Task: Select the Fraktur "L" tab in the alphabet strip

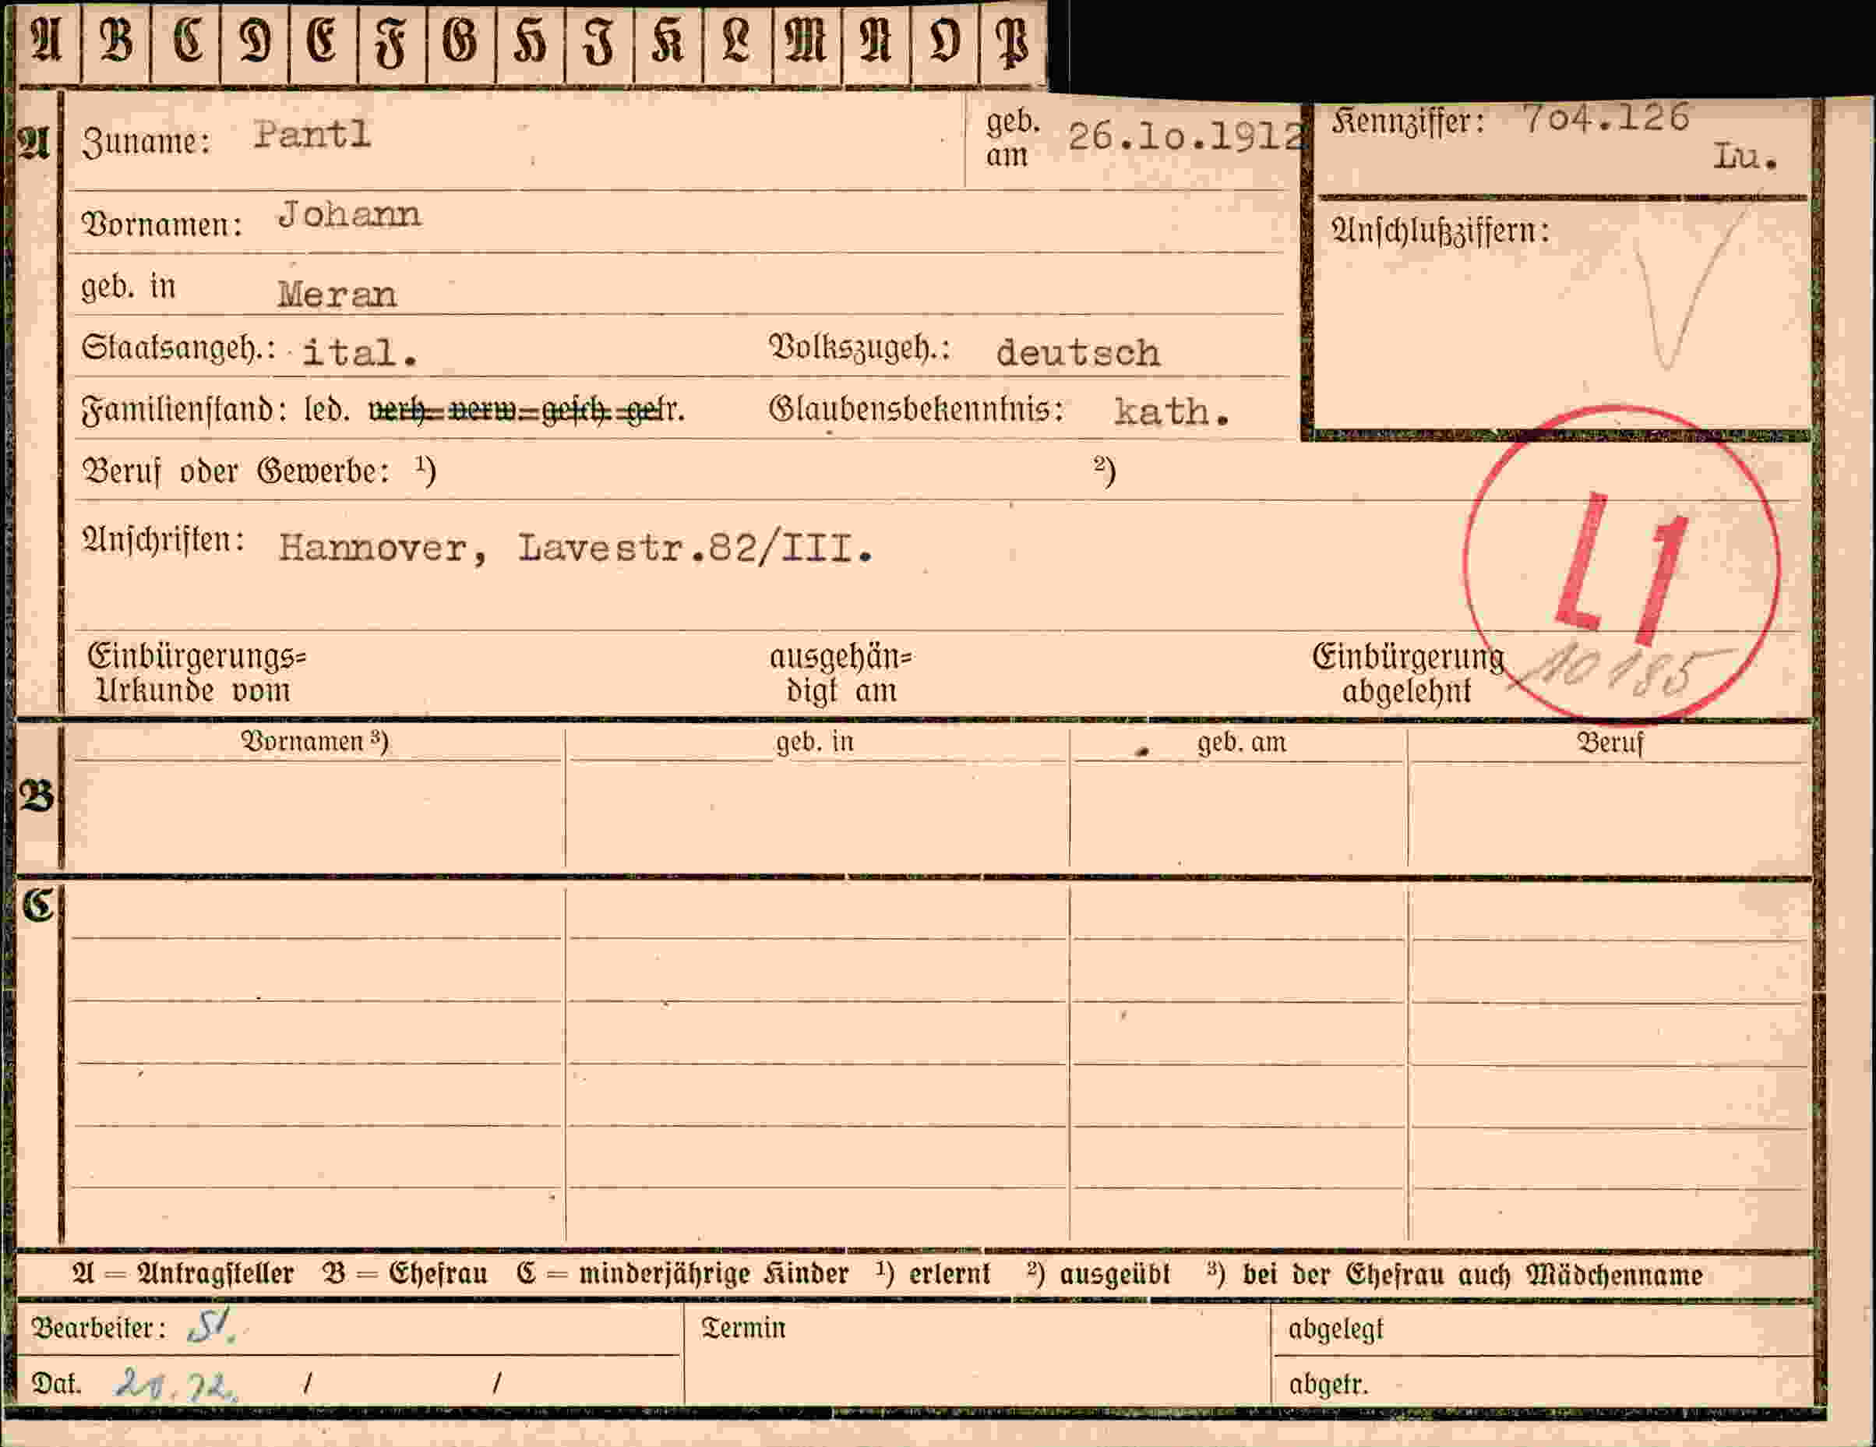Action: click(x=737, y=41)
